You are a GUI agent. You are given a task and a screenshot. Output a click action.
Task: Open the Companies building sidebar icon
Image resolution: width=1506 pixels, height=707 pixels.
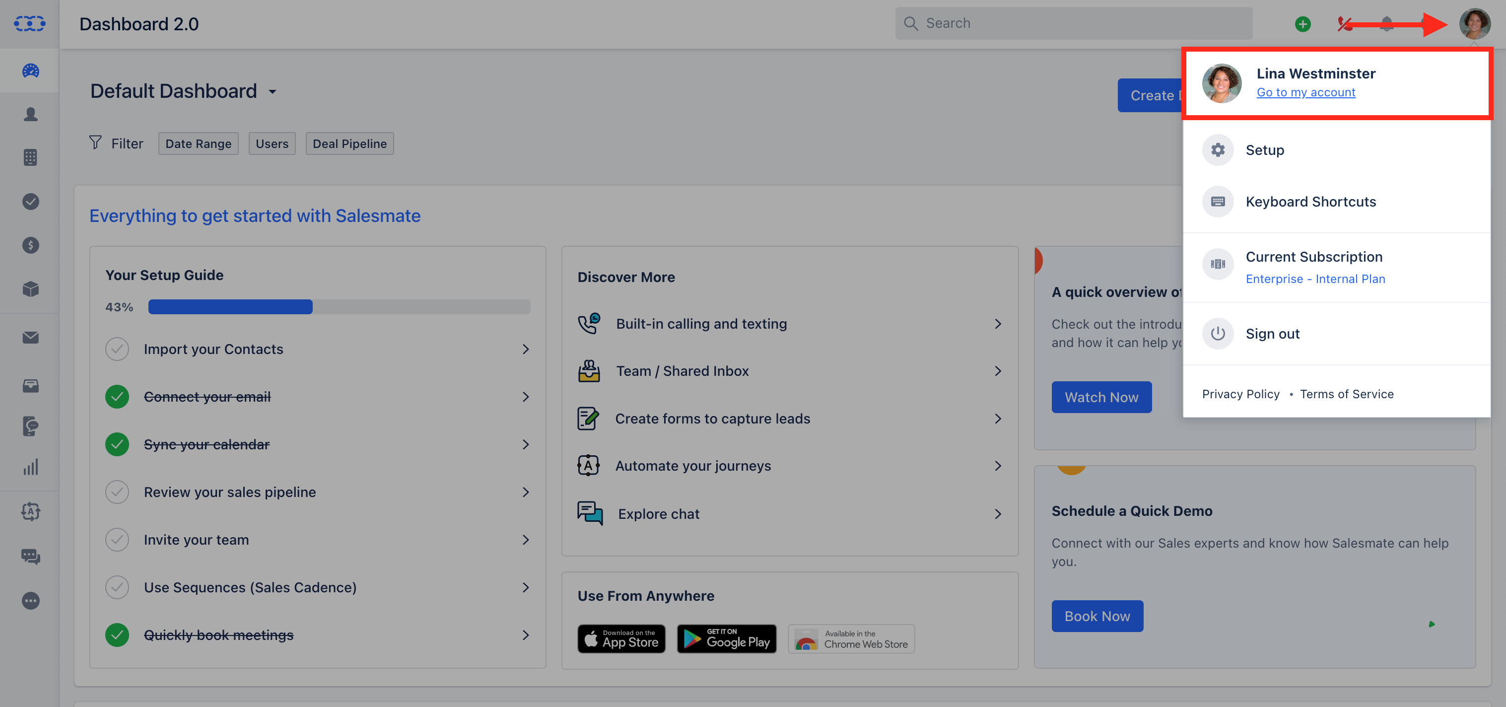pos(30,157)
